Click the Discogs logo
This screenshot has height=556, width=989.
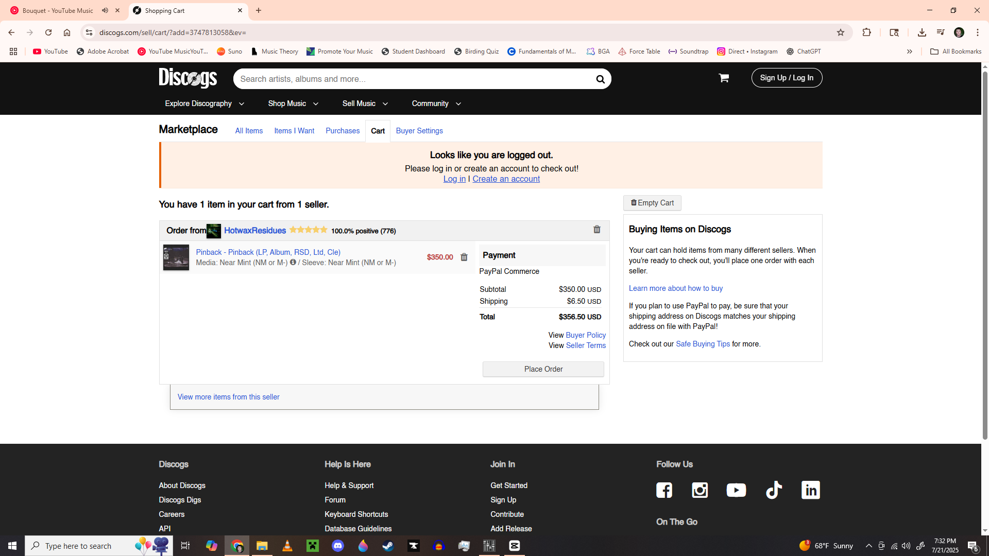pos(188,78)
